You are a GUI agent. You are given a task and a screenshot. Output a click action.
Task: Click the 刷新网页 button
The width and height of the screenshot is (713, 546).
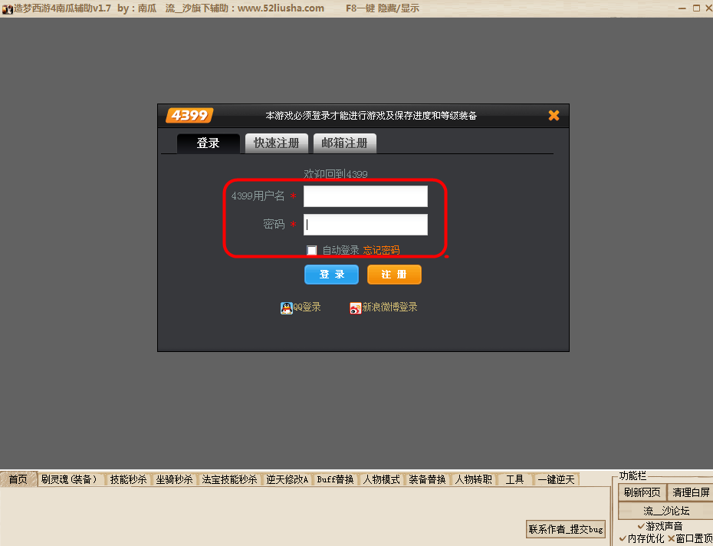[x=642, y=493]
